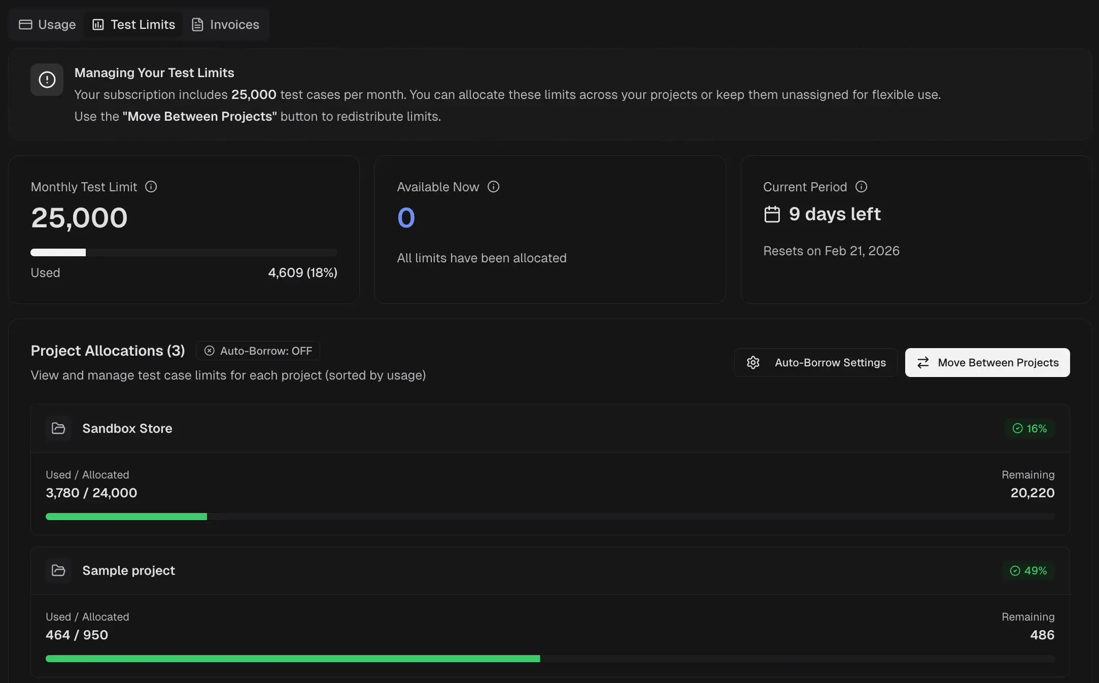
Task: Click the Monthly Test Limit info icon
Action: pyautogui.click(x=151, y=187)
